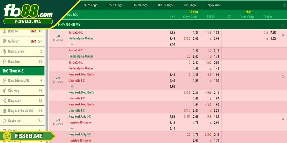This screenshot has height=143, width=287.
Task: Open the Quyền anh sport category
Action: [x=22, y=121]
